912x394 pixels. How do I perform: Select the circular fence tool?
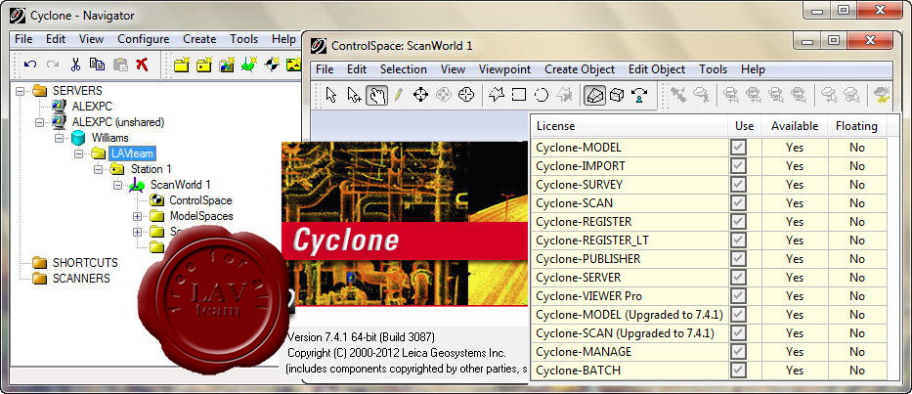coord(542,95)
